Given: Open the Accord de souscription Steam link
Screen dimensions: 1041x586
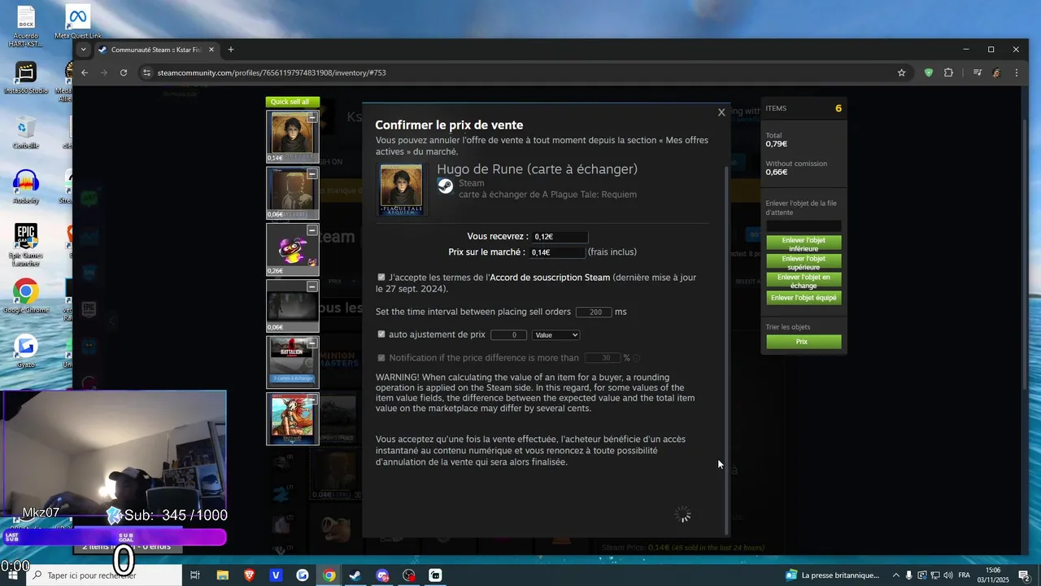Looking at the screenshot, I should [550, 278].
